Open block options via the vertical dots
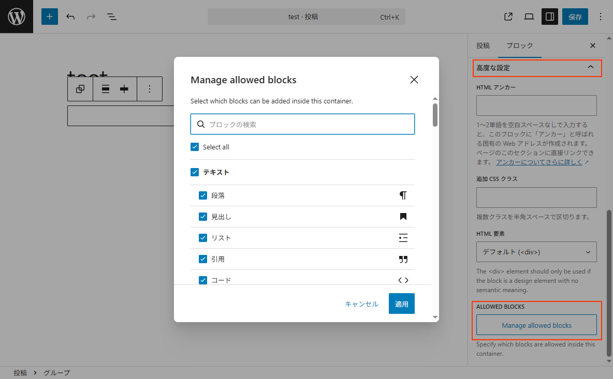The width and height of the screenshot is (613, 379). tap(150, 89)
